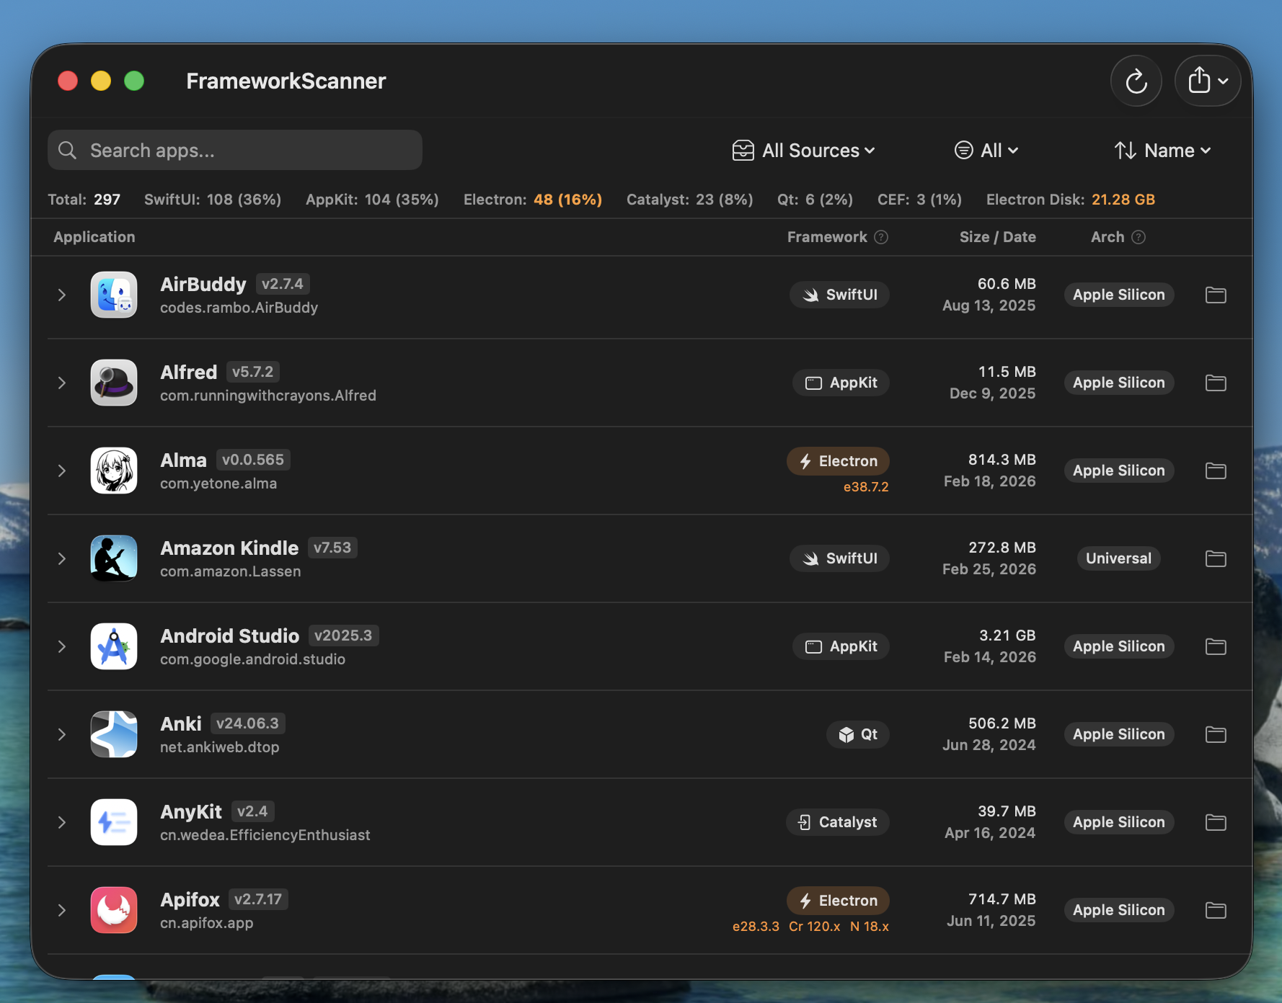Click the Size / Date column header

[997, 237]
